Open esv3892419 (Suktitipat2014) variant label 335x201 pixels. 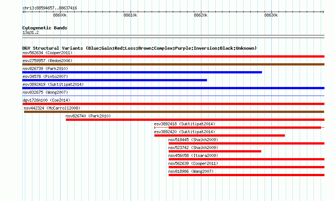coord(53,84)
